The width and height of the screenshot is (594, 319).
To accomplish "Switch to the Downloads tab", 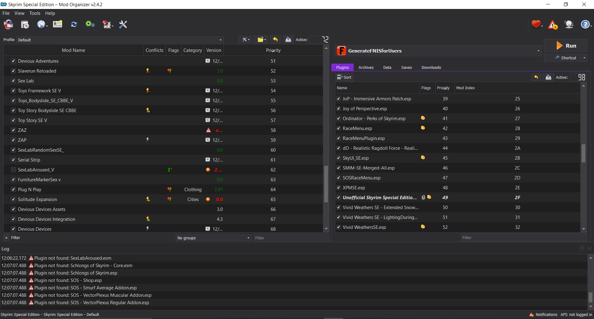I will 431,67.
